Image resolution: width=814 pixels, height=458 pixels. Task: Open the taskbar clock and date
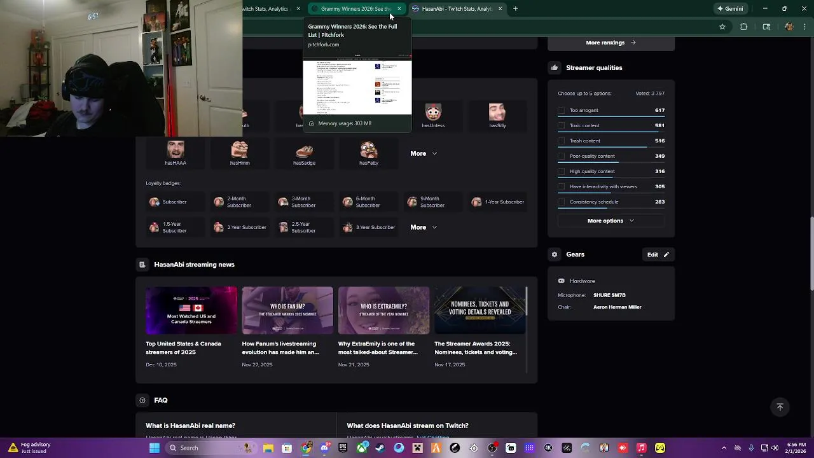(796, 448)
